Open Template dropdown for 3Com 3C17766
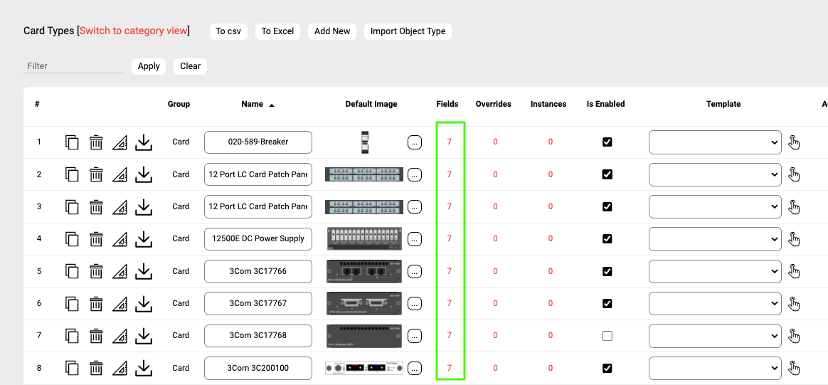 (x=715, y=271)
